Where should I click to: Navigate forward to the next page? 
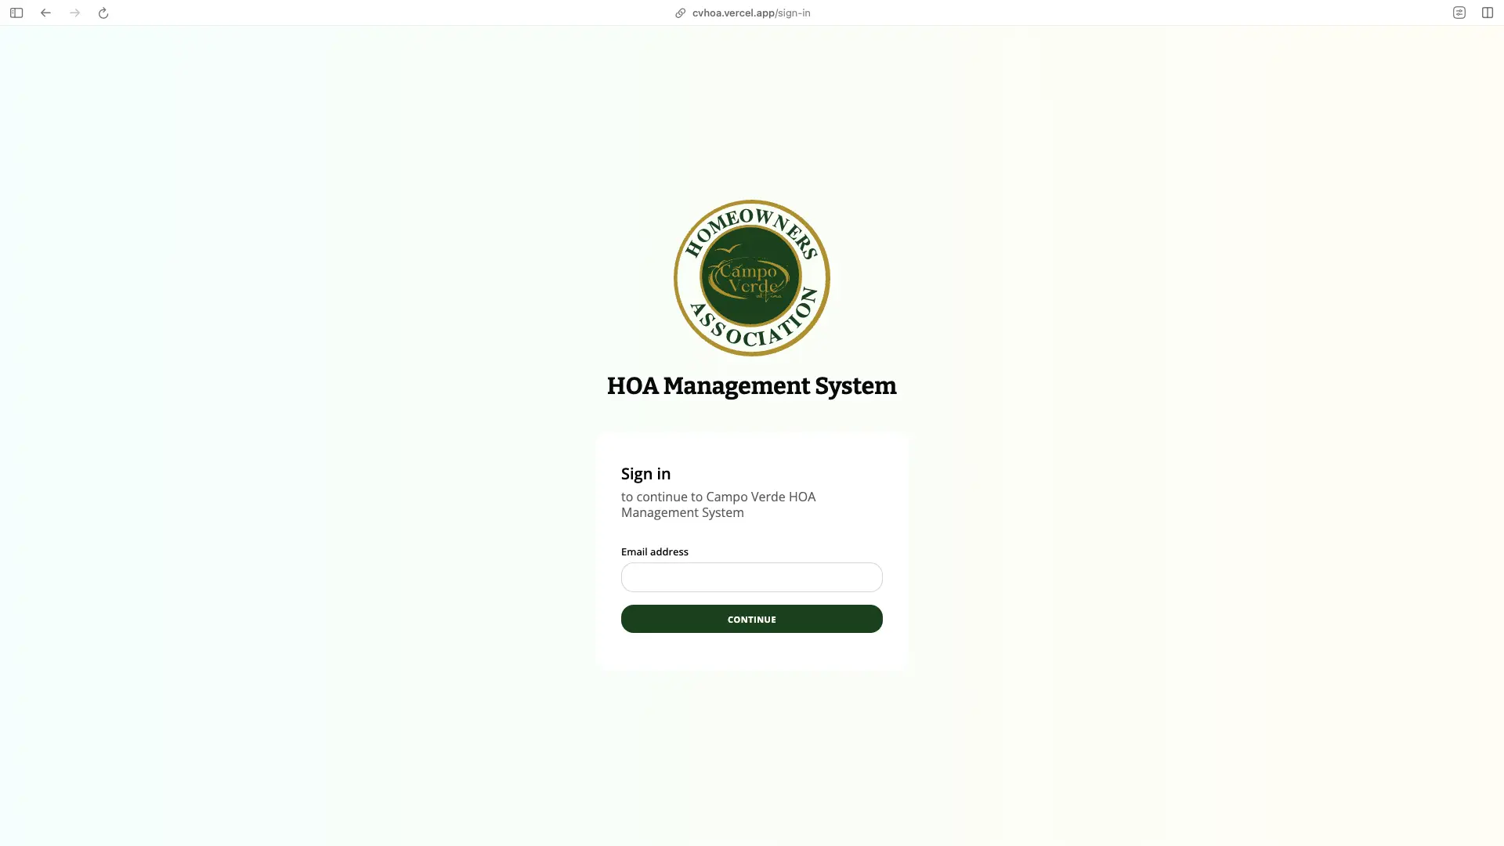click(74, 13)
